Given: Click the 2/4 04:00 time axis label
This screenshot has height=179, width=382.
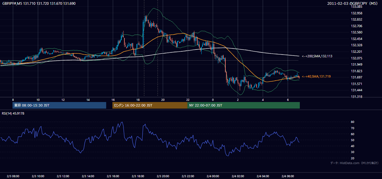Looking at the screenshot, I should pos(263,176).
